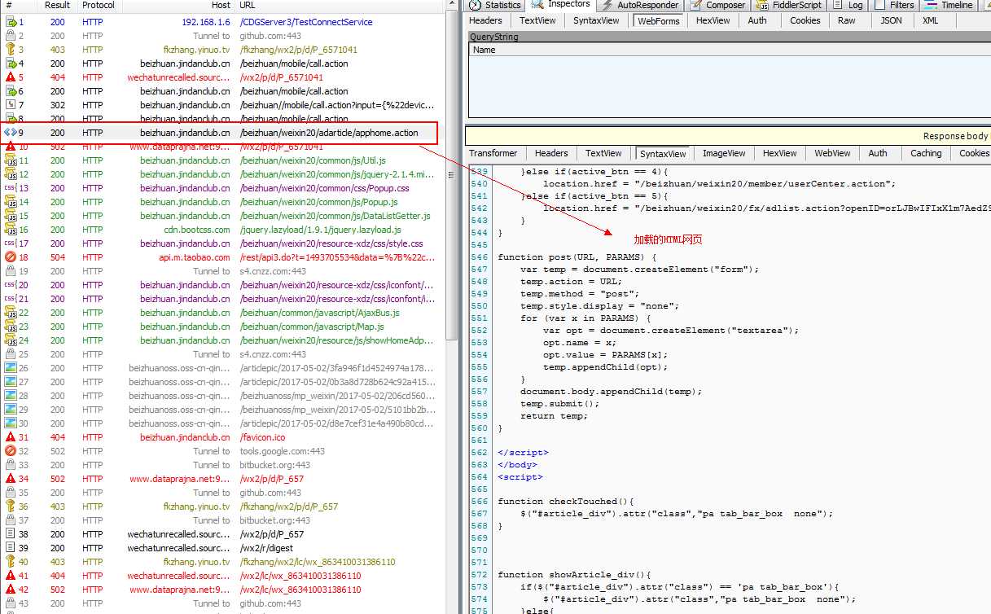Open the Statistics tab
Image resolution: width=991 pixels, height=614 pixels.
(x=496, y=5)
